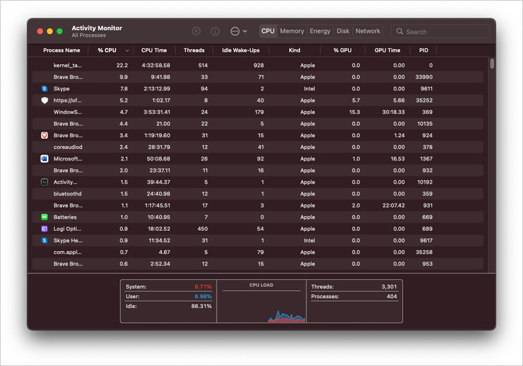The width and height of the screenshot is (523, 366).
Task: Sort by PID column header
Action: coord(424,50)
